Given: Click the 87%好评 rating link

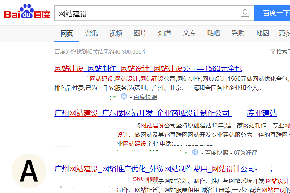Looking at the screenshot, I should [x=245, y=153].
